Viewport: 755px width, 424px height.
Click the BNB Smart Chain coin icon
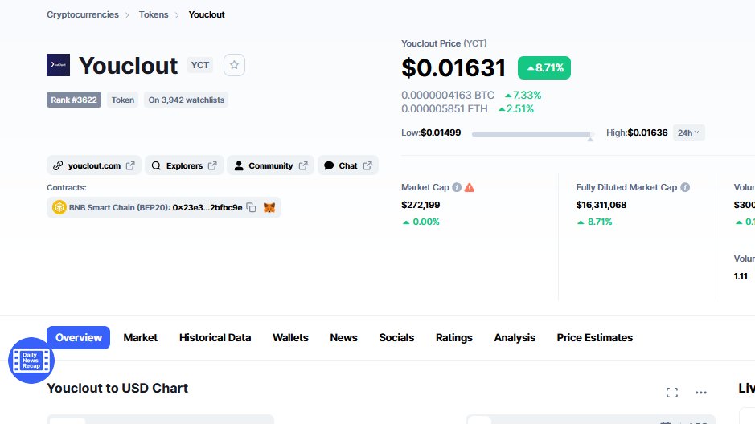click(x=59, y=207)
